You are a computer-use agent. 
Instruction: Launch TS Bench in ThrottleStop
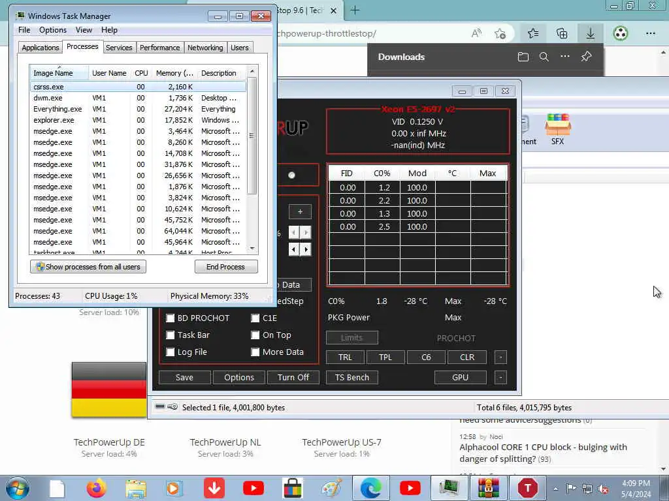352,378
